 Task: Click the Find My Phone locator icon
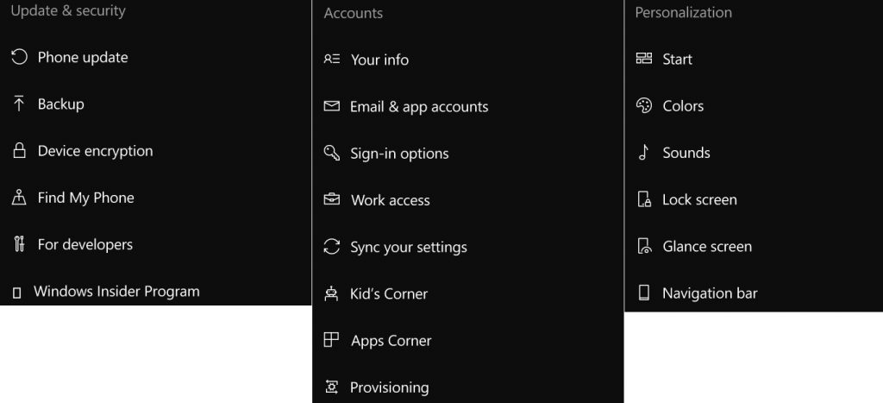point(19,198)
